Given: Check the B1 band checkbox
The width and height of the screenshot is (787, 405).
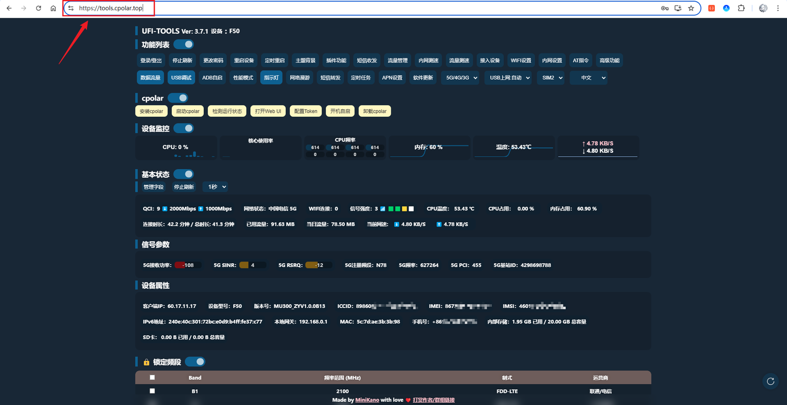Looking at the screenshot, I should click(152, 391).
